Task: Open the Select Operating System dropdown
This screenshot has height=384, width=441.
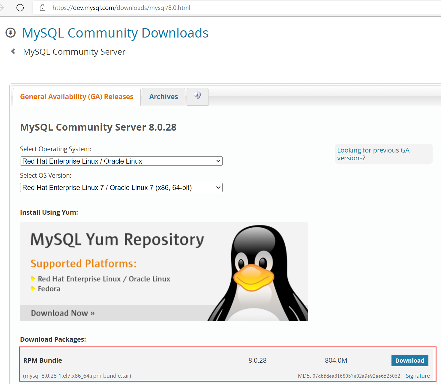Action: click(121, 161)
